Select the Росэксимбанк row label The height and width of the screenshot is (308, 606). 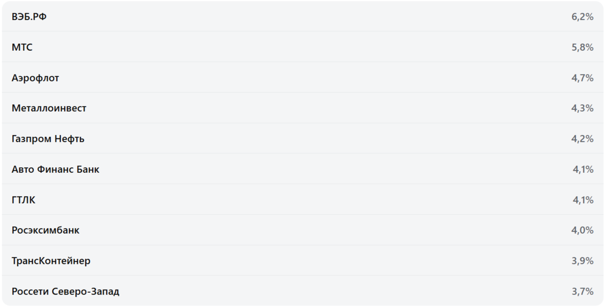46,230
